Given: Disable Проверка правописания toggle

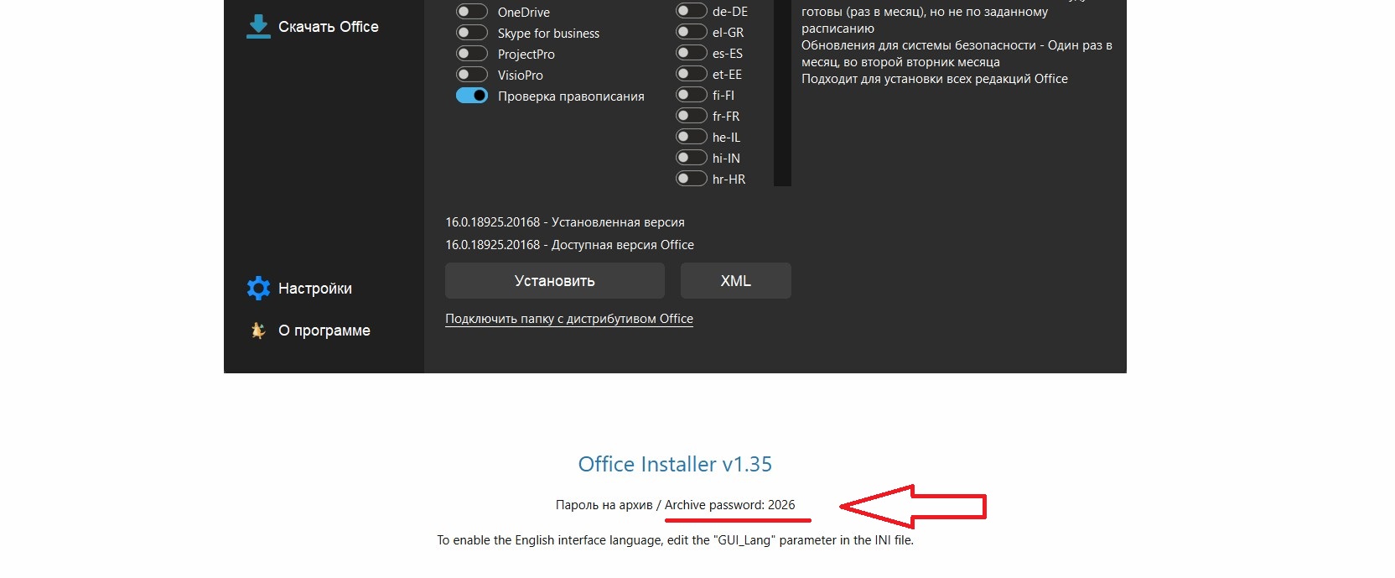Looking at the screenshot, I should pyautogui.click(x=472, y=96).
